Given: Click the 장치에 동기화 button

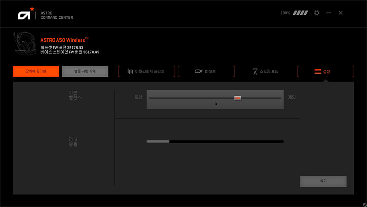Looking at the screenshot, I should (36, 71).
